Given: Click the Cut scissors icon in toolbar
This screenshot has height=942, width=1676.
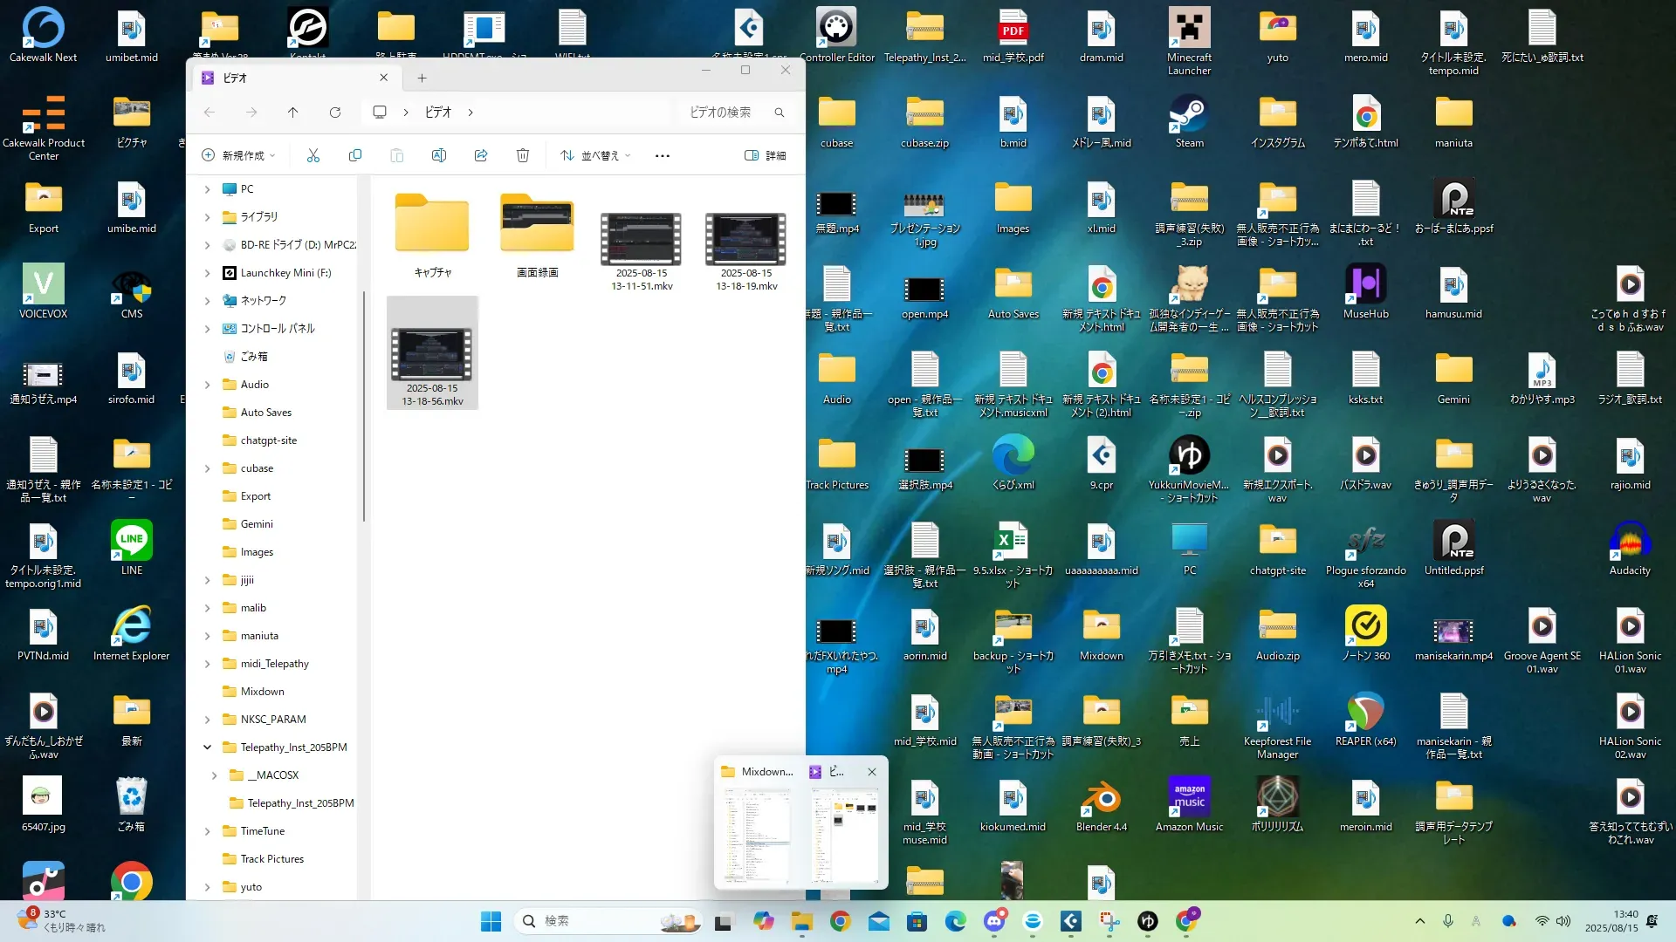Looking at the screenshot, I should pos(313,155).
